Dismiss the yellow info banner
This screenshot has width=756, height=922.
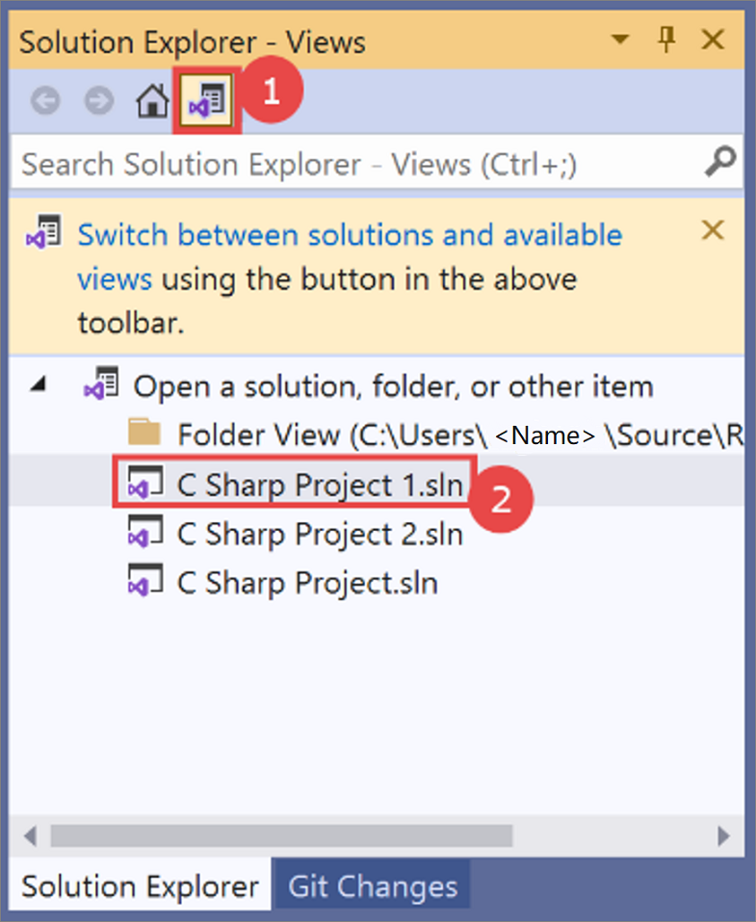tap(713, 230)
